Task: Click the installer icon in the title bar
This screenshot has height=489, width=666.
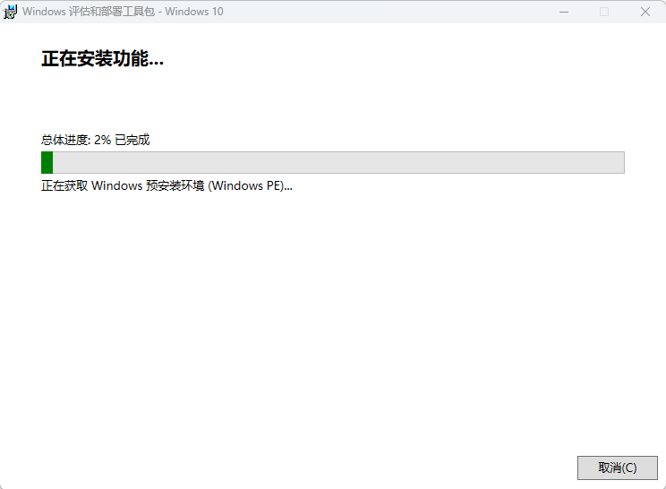Action: (x=11, y=12)
